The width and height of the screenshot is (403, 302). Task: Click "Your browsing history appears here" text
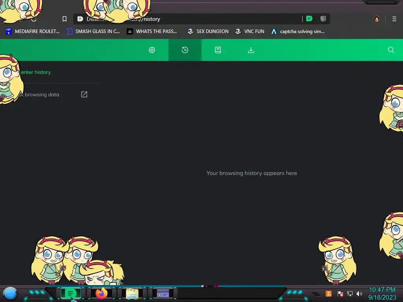(x=251, y=173)
